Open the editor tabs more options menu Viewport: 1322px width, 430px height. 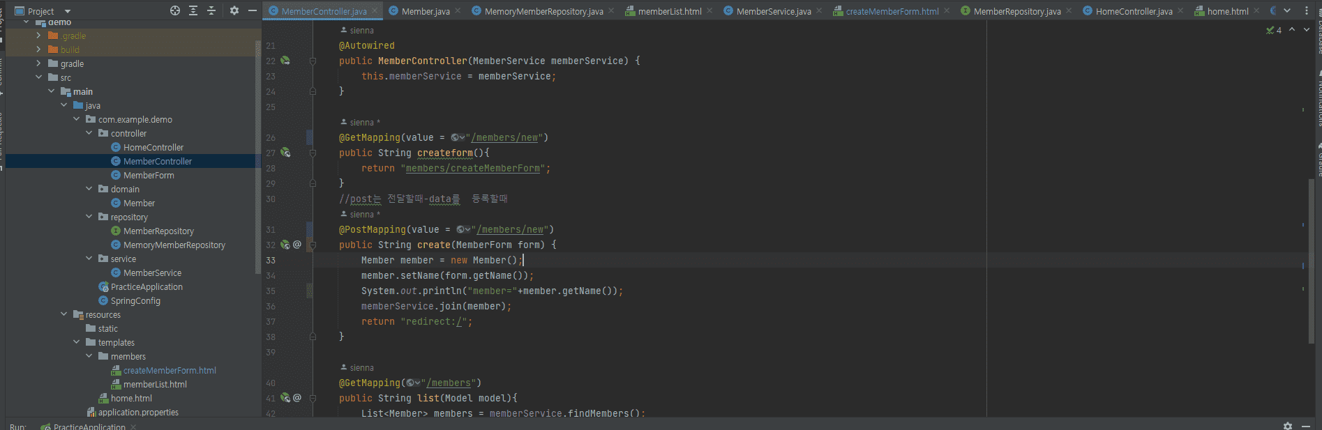[x=1307, y=10]
